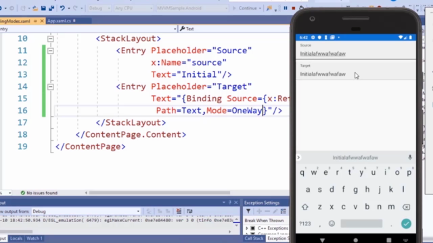Screen dimensions: 433x243
Task: Click the Open File folder icon
Action: coord(35,8)
